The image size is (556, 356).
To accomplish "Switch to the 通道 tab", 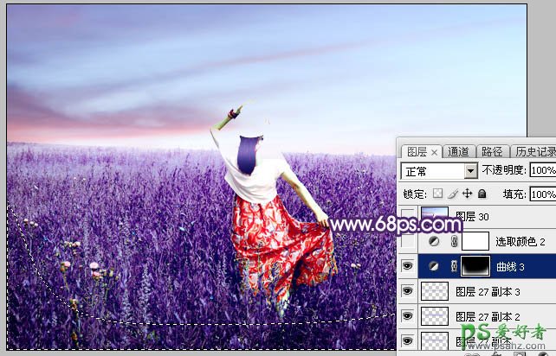I will pos(459,151).
